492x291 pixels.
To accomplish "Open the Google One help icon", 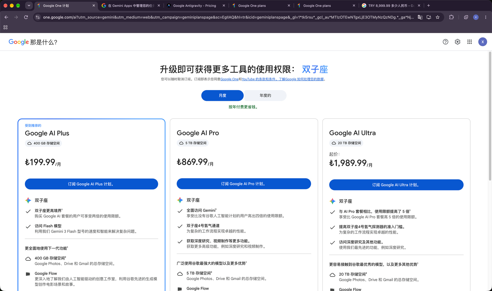I will coord(445,42).
